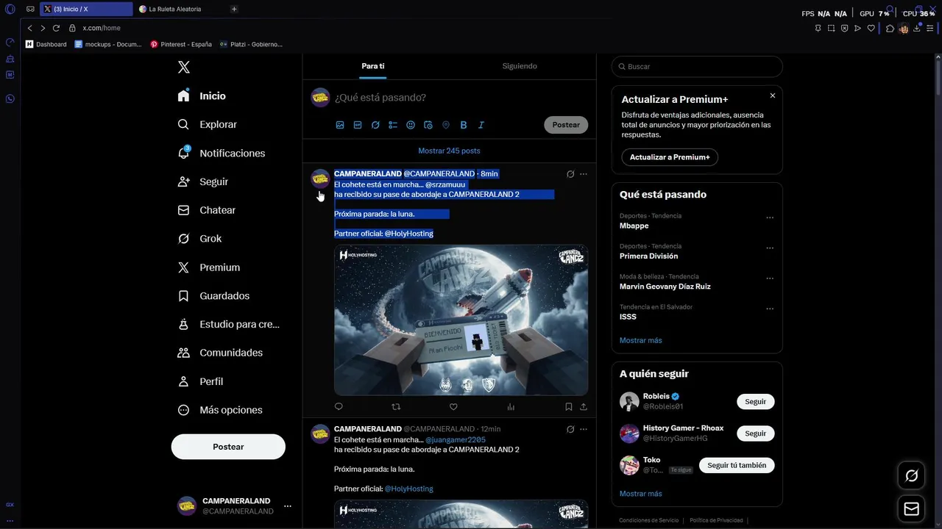The width and height of the screenshot is (942, 529).
Task: Open the browser extensions cube icon
Action: coord(890,28)
